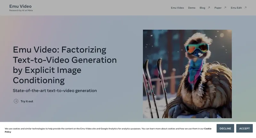Image resolution: width=256 pixels, height=138 pixels.
Task: Open the Blog navigation link
Action: click(203, 8)
